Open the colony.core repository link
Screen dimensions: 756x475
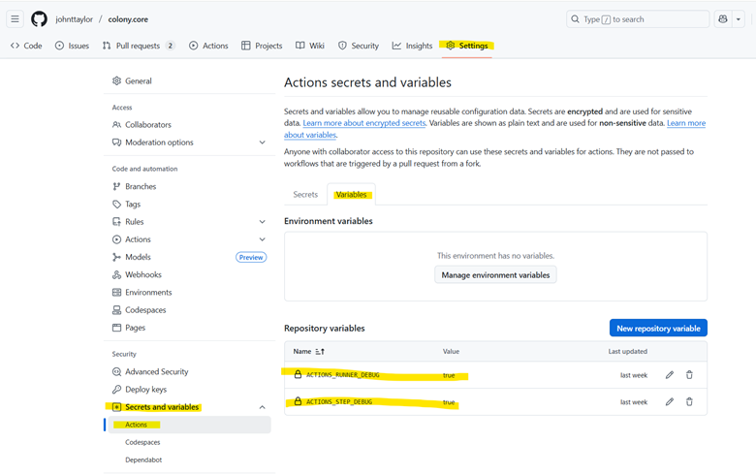[x=128, y=19]
